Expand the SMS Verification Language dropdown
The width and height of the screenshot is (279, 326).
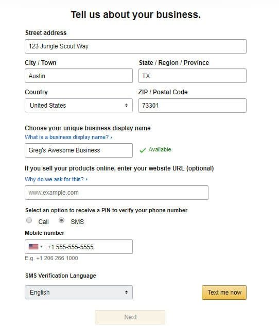point(79,292)
